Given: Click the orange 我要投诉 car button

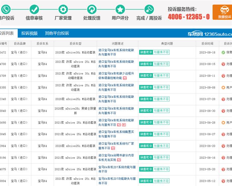Looking at the screenshot, I should coord(222,12).
